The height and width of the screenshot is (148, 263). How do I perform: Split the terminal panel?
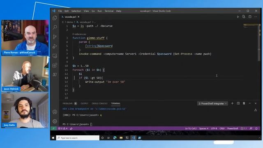tap(238, 103)
